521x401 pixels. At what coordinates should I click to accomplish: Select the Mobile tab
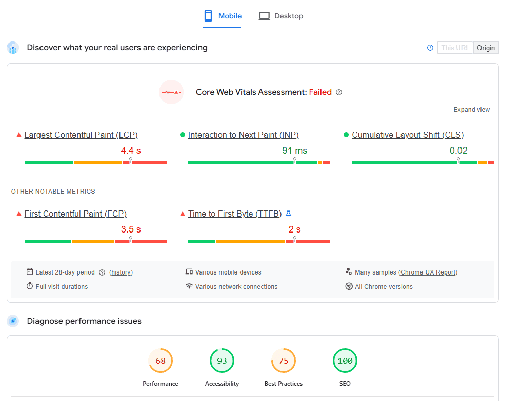click(222, 16)
